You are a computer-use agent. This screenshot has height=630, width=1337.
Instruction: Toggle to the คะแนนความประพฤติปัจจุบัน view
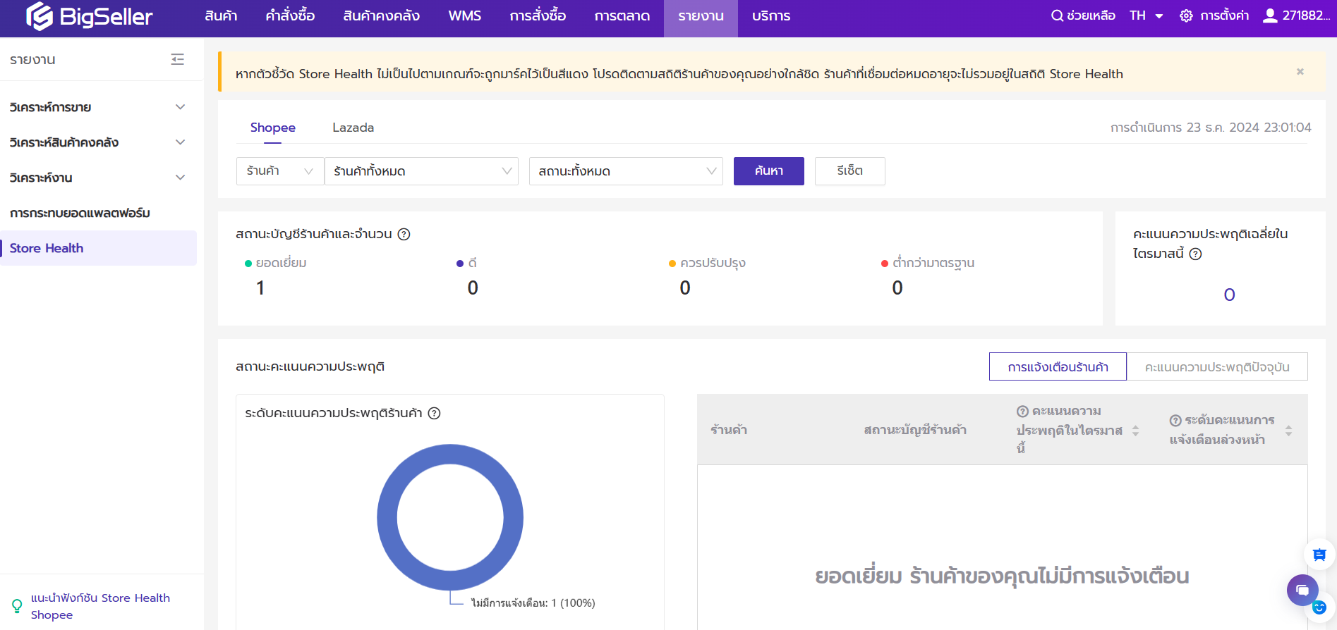(1216, 367)
